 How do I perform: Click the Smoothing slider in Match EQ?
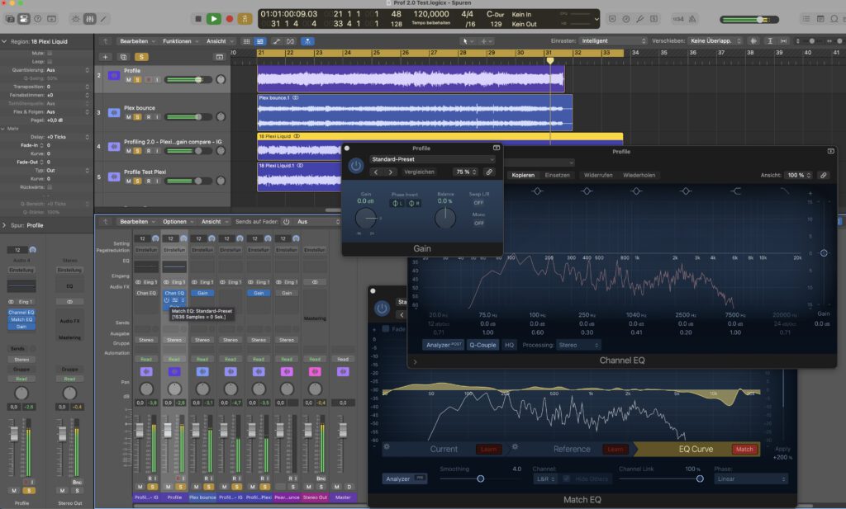[x=480, y=478]
